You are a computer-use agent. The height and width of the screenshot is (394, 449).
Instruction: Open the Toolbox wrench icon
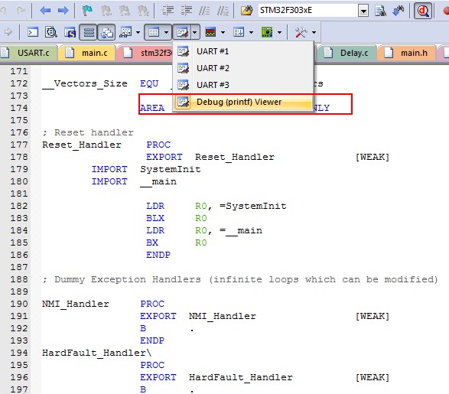point(301,32)
